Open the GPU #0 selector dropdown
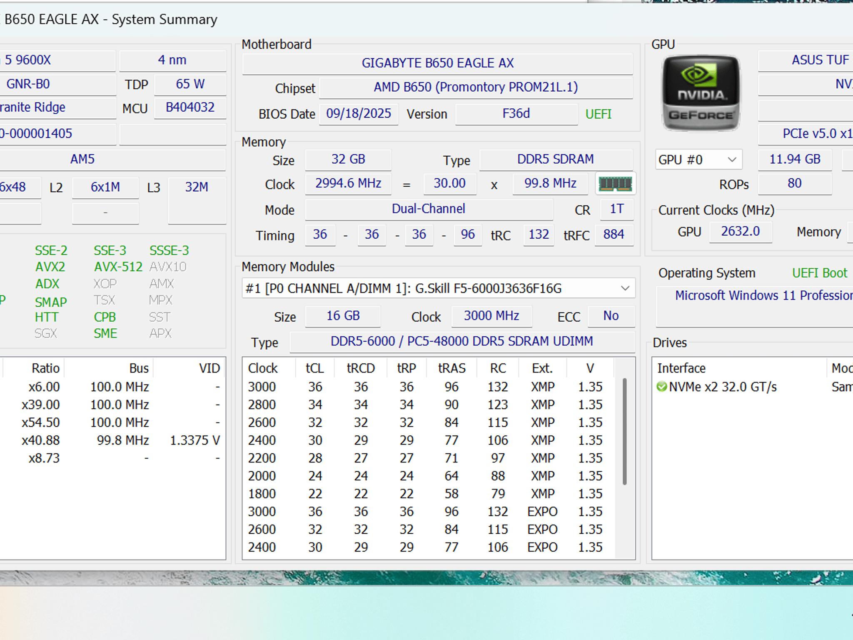 coord(698,160)
